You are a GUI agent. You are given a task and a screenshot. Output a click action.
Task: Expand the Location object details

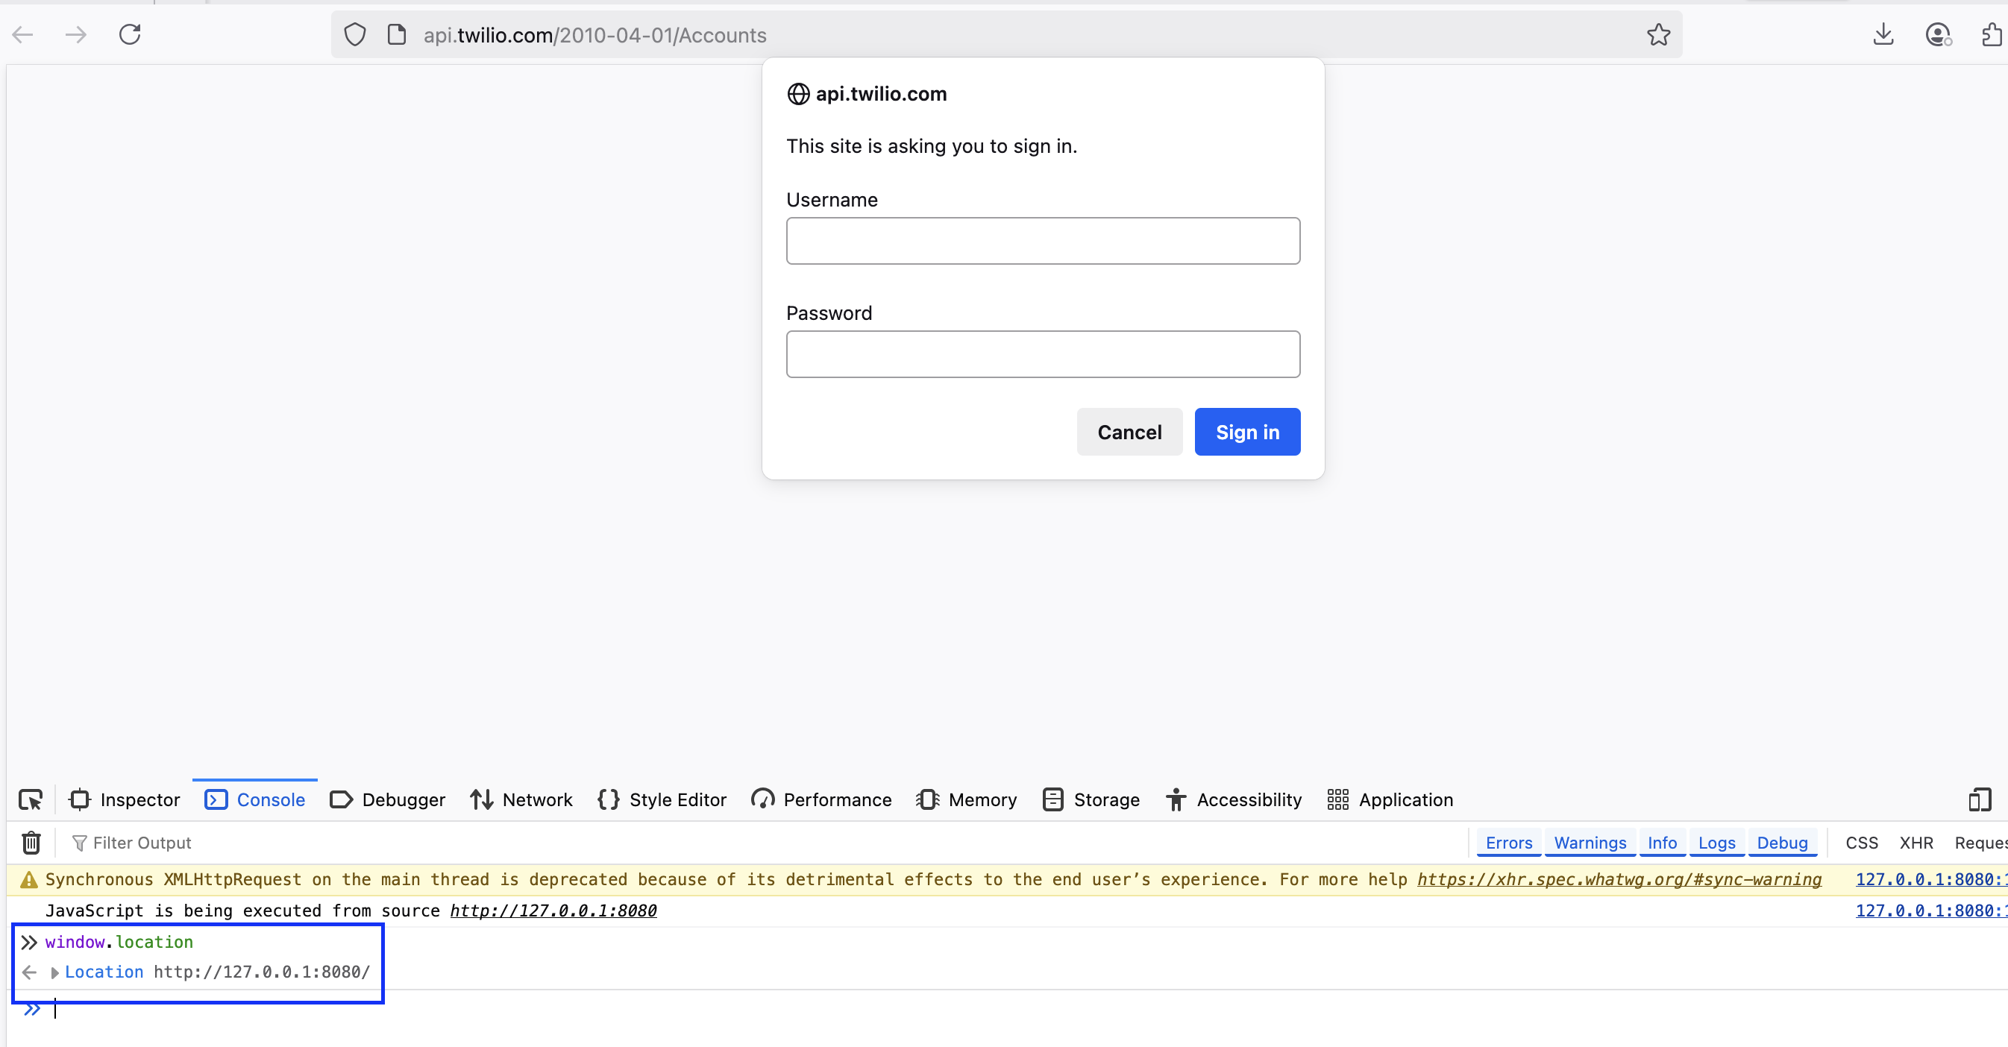(x=54, y=972)
